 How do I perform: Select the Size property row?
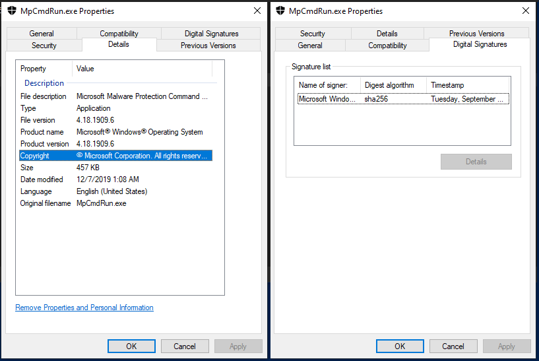(x=115, y=168)
